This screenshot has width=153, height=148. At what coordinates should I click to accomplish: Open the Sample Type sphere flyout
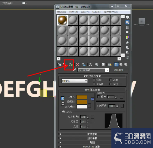point(127,17)
